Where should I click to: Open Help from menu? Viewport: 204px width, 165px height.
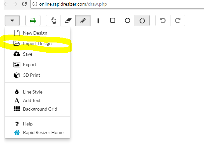(x=38, y=124)
